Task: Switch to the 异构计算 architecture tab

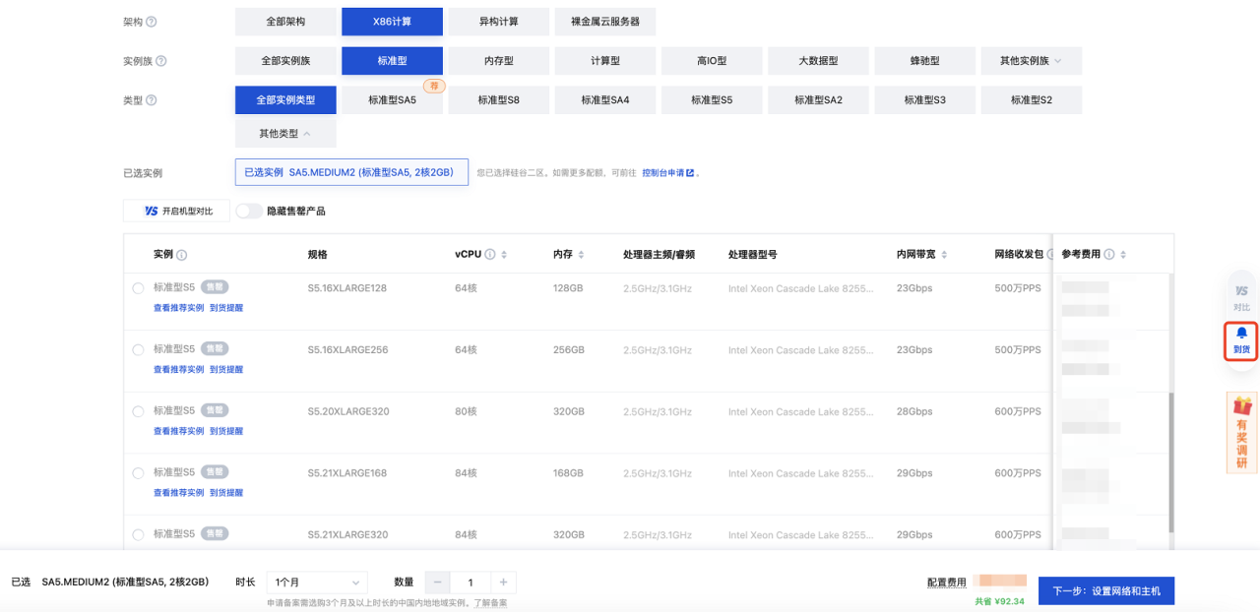Action: [498, 21]
